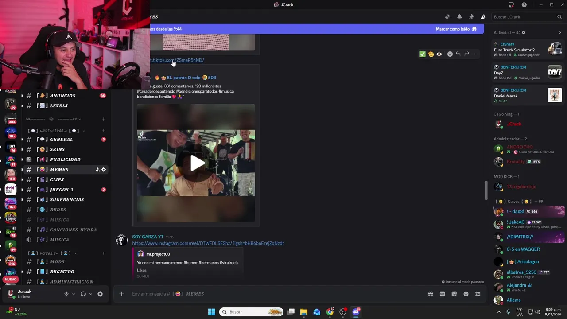Toggle the member list icon
The image size is (567, 319).
483,17
